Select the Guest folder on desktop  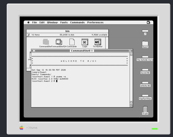pyautogui.click(x=145, y=43)
